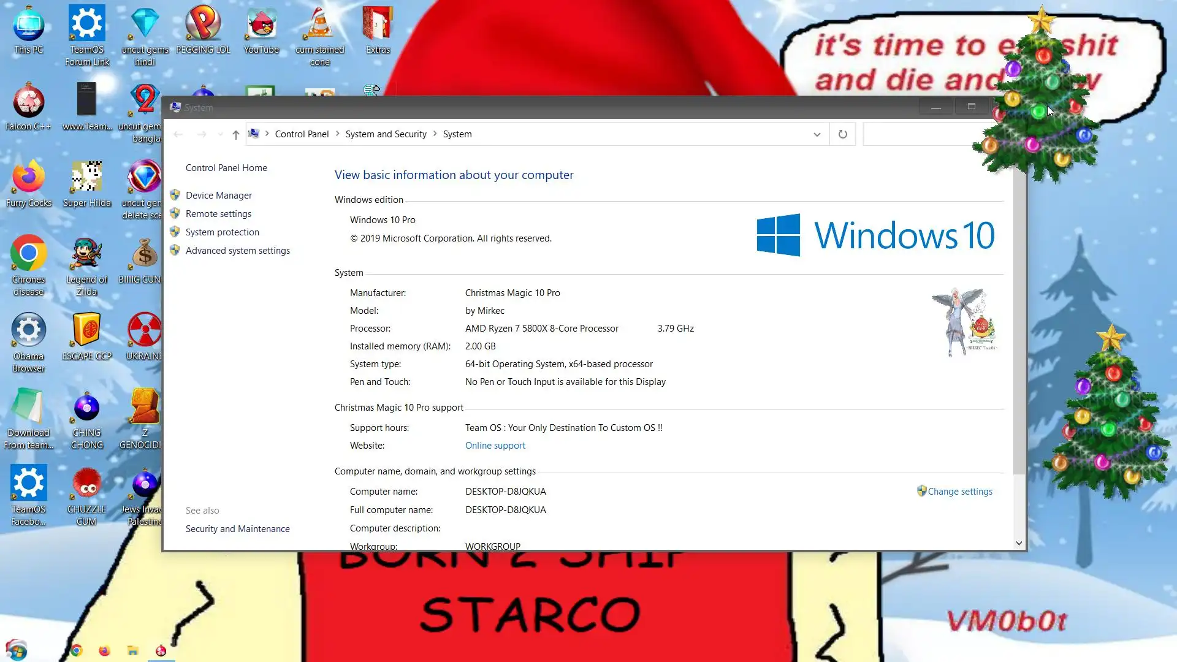Click the up arrow navigation button

(235, 134)
